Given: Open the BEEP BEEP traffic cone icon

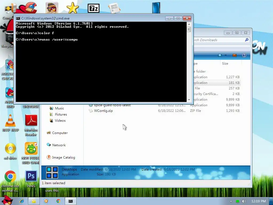Looking at the screenshot, I should (10, 123).
